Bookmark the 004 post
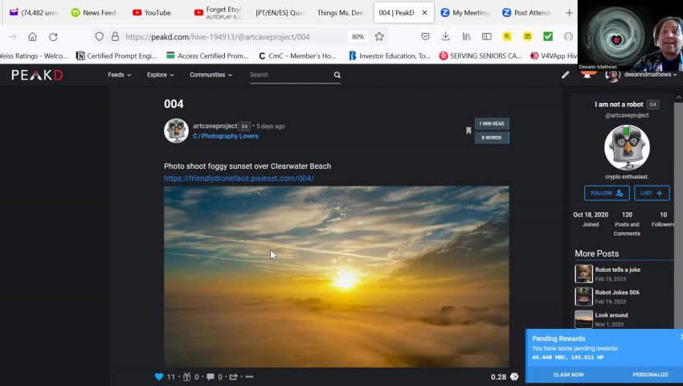The width and height of the screenshot is (683, 386). tap(468, 130)
